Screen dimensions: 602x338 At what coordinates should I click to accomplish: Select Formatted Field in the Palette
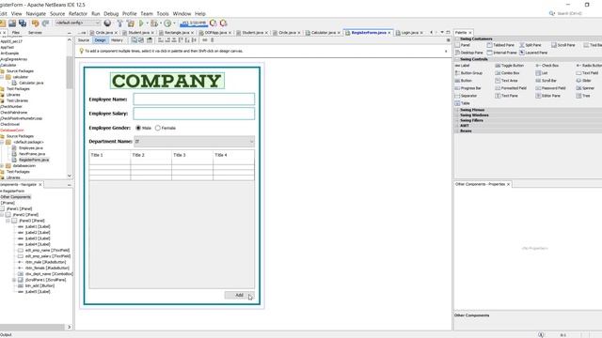coord(511,88)
